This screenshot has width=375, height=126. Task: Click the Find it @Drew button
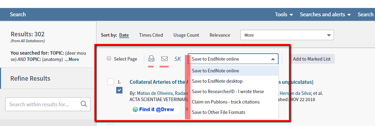(x=155, y=109)
